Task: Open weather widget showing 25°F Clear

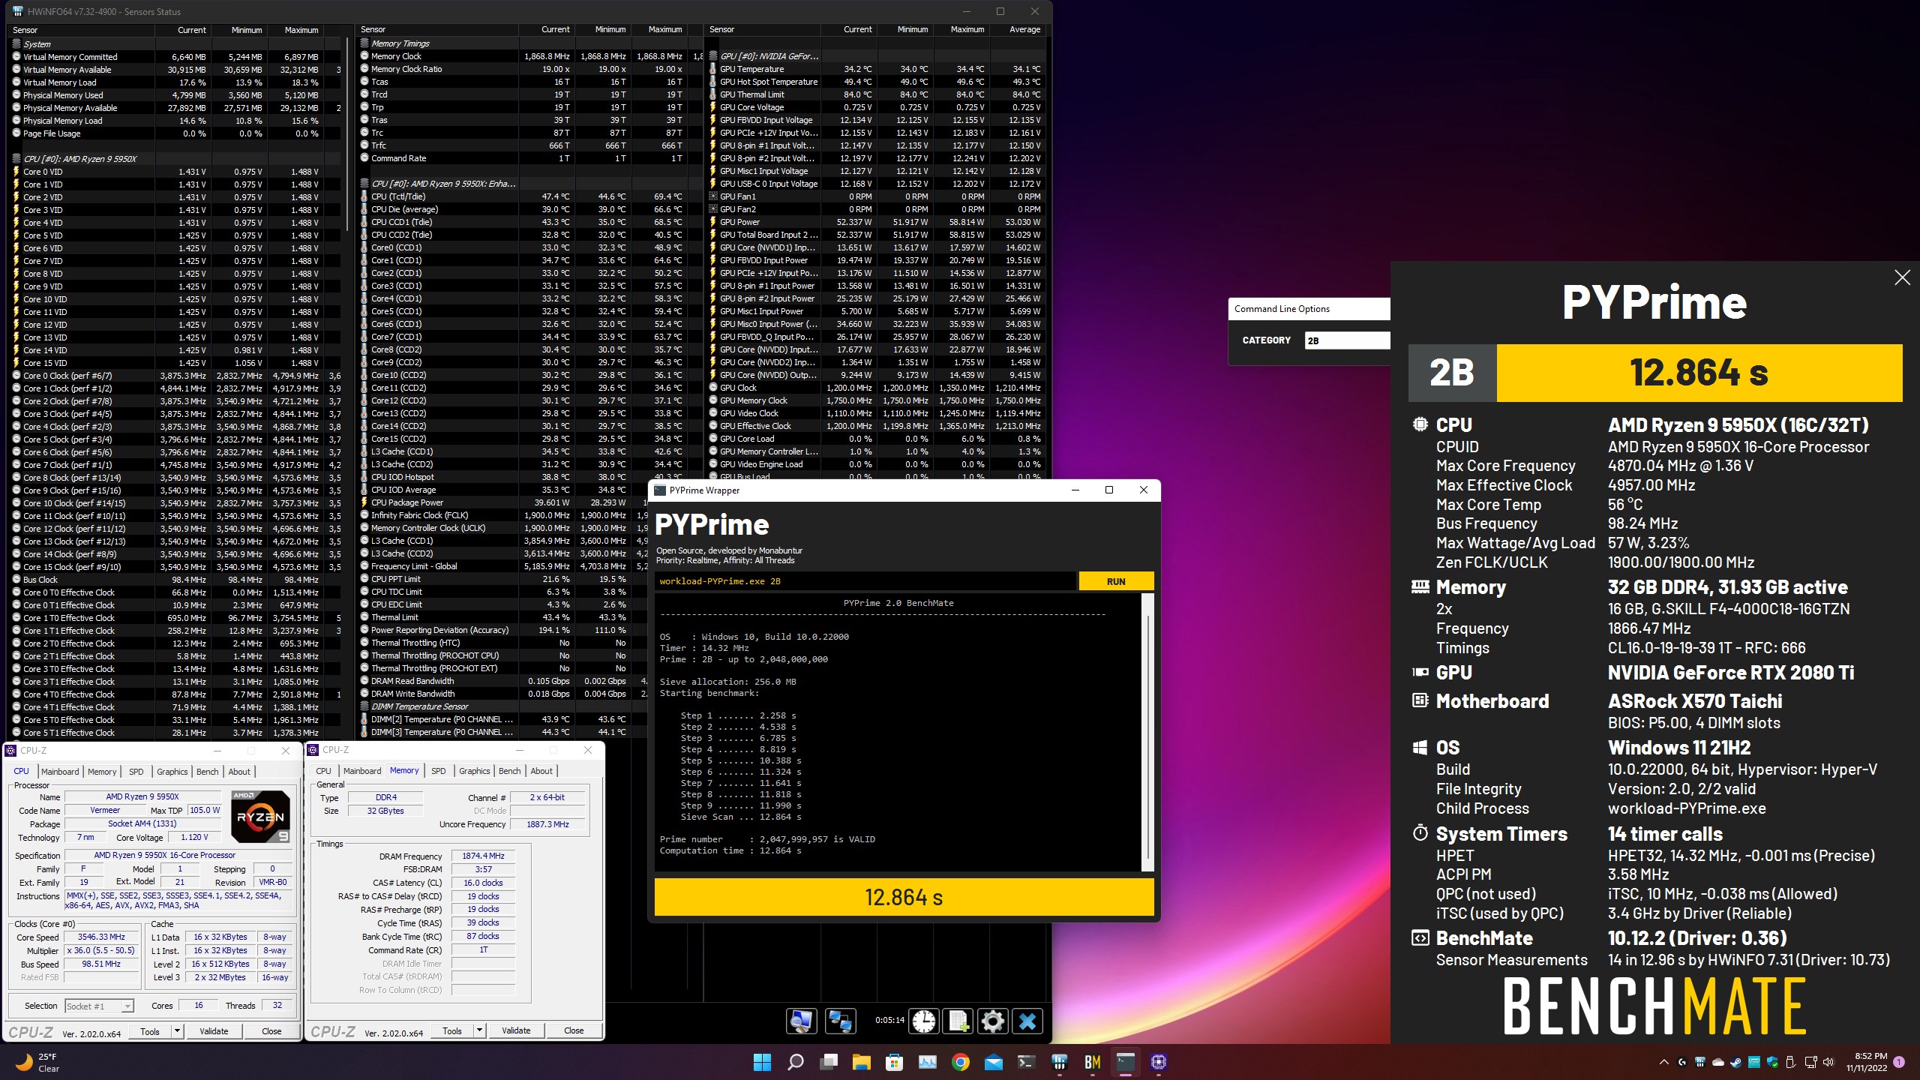Action: 37,1062
